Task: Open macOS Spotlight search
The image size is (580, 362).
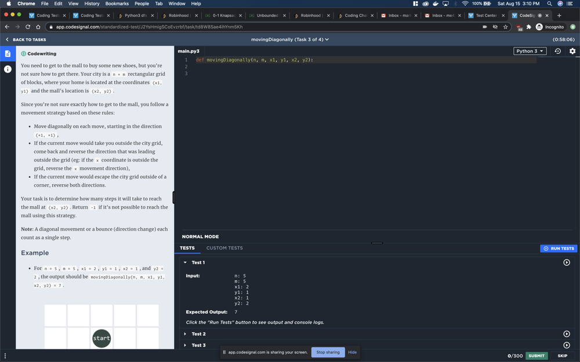Action: pyautogui.click(x=549, y=3)
